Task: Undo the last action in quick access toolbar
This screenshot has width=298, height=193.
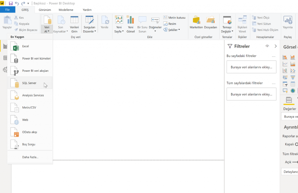Action: [17, 3]
